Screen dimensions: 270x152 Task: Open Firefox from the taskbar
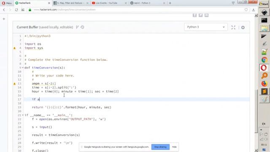coord(265,84)
